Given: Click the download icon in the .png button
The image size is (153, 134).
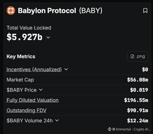Looking at the screenshot, I should [x=132, y=56].
